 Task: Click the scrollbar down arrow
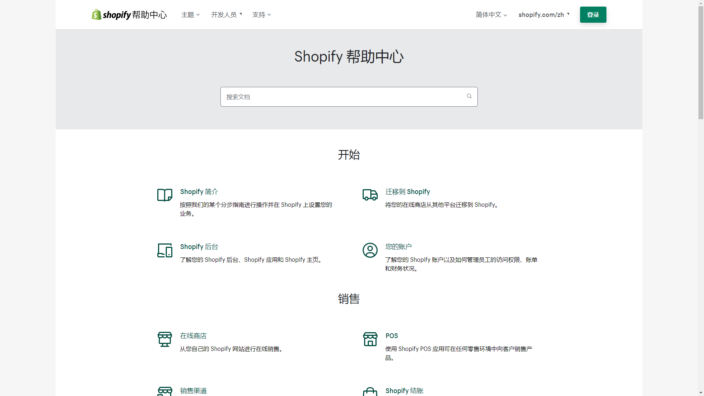click(x=700, y=392)
